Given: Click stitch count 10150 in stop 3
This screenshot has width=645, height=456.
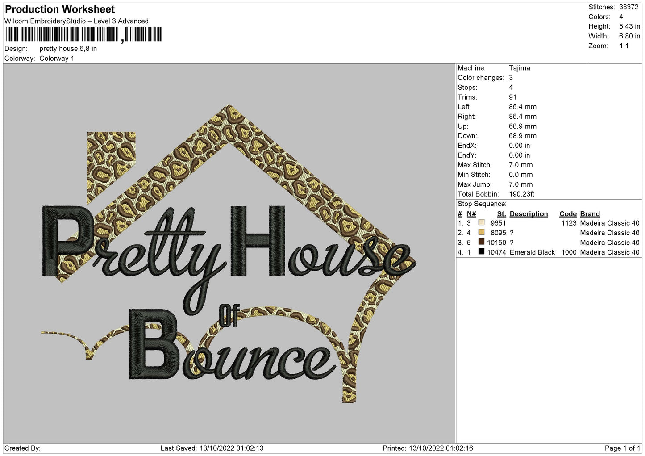Looking at the screenshot, I should (x=496, y=243).
